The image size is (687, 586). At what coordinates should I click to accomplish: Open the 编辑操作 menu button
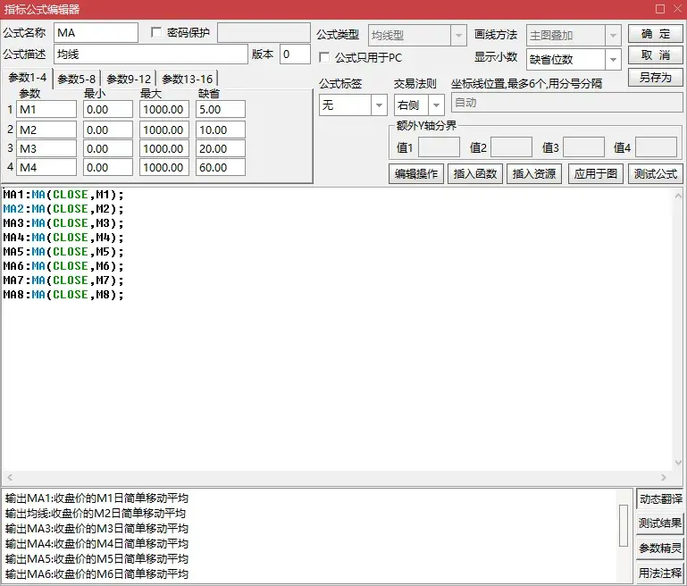pyautogui.click(x=415, y=174)
